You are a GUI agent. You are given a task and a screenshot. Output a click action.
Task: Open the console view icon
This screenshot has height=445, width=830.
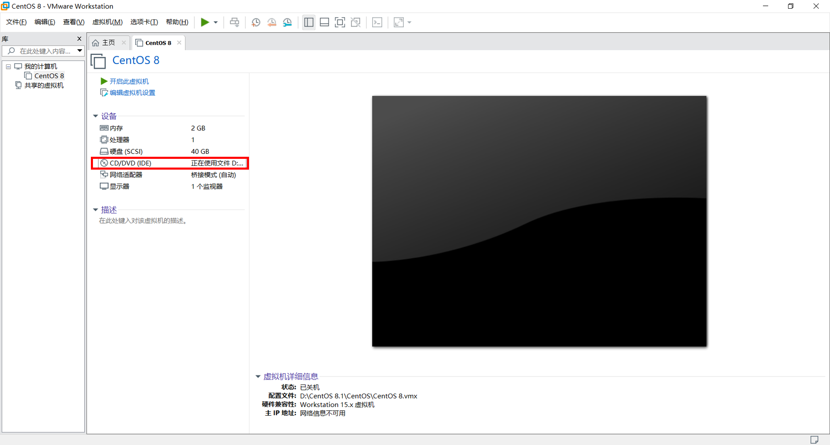(377, 22)
